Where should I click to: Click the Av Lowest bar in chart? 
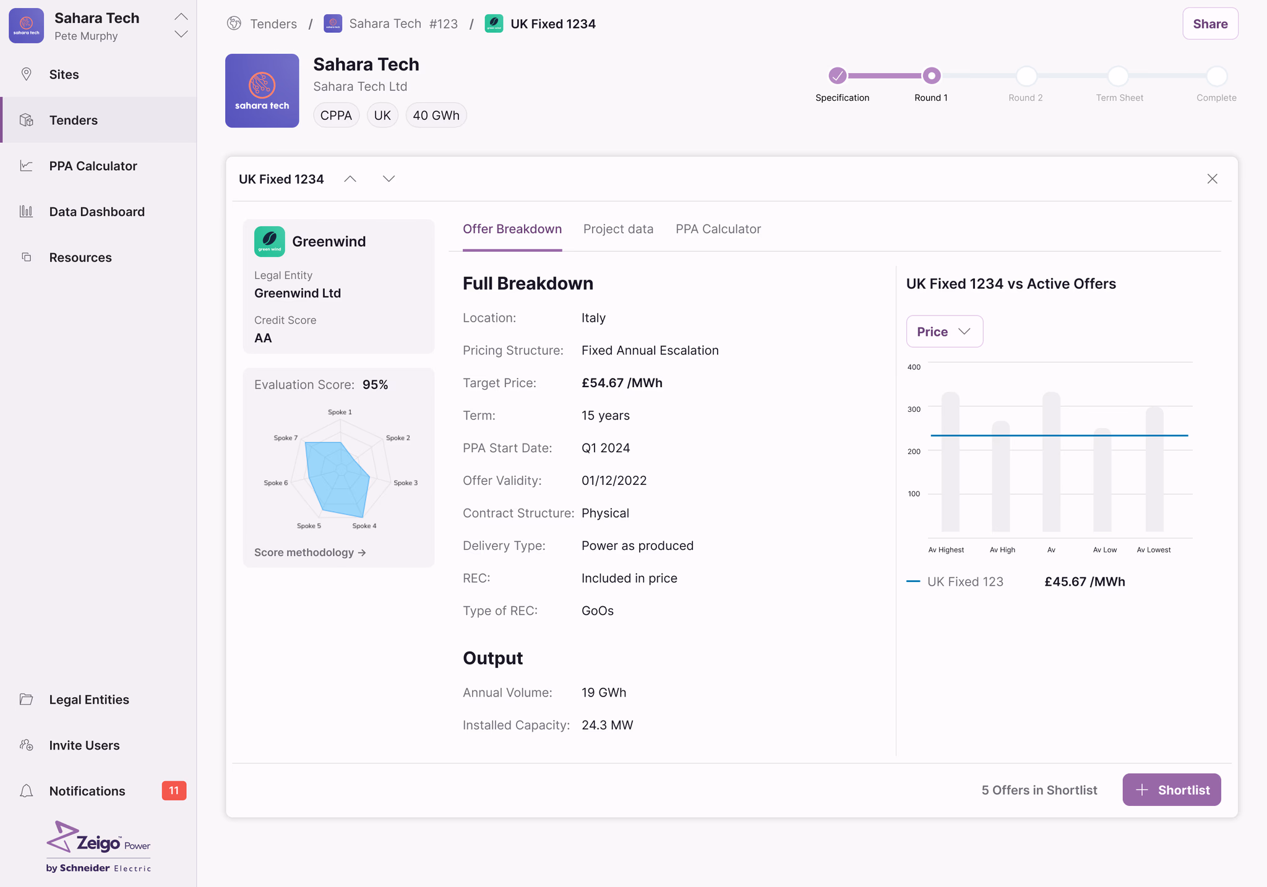(x=1154, y=469)
